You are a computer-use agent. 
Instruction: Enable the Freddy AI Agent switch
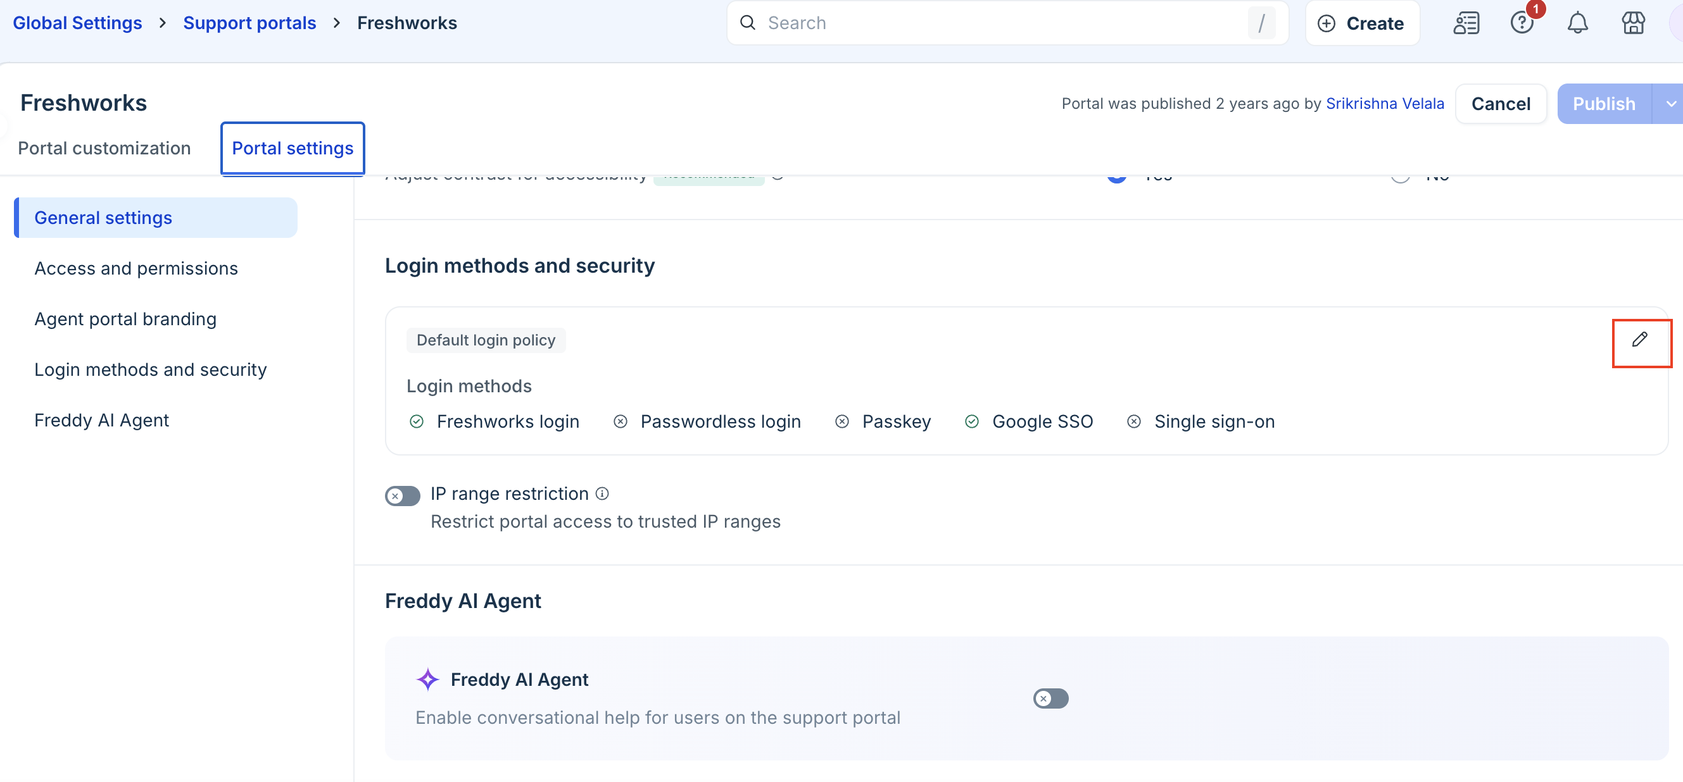tap(1050, 698)
